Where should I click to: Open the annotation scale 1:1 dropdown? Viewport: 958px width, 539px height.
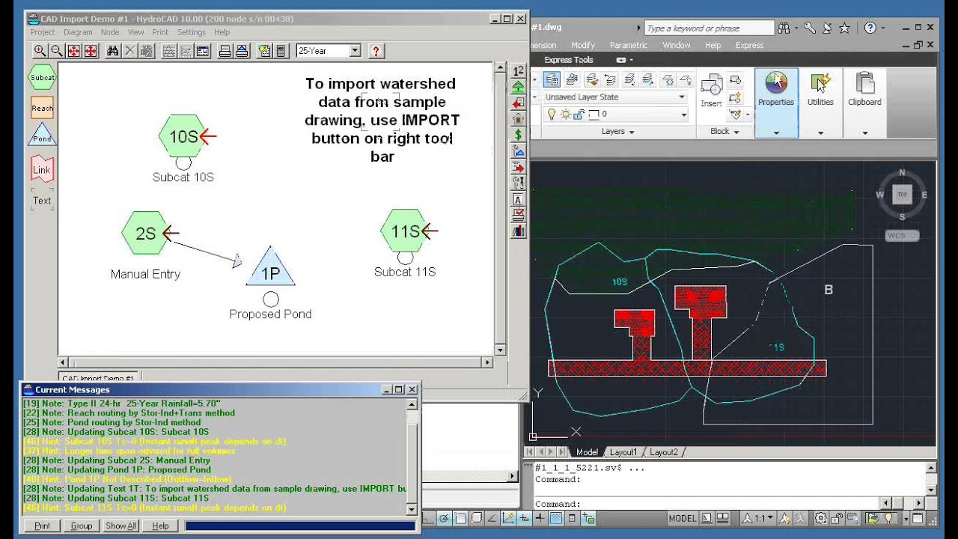point(757,518)
